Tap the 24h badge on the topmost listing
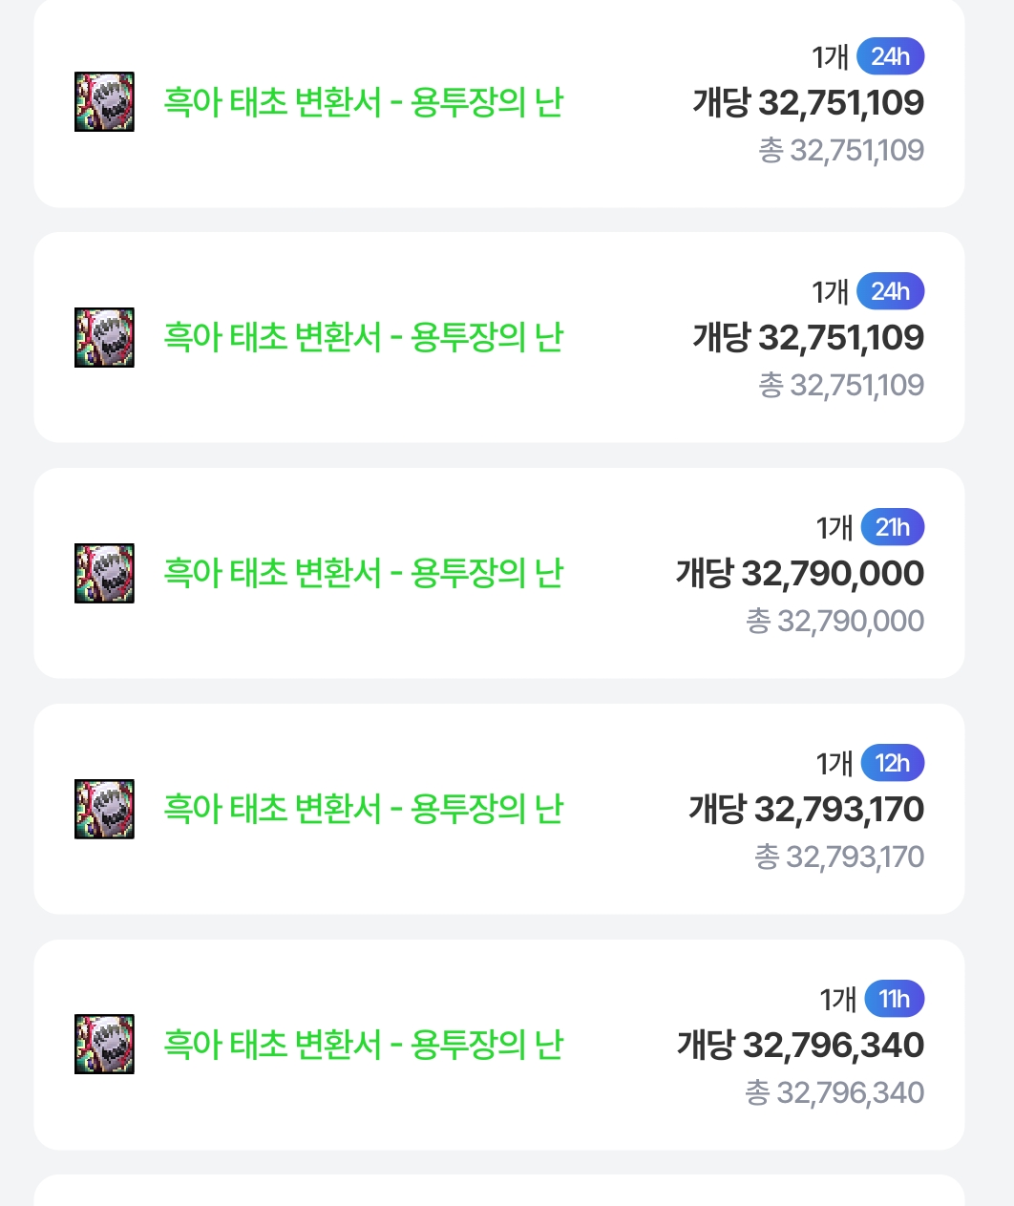The height and width of the screenshot is (1206, 1014). [x=891, y=56]
